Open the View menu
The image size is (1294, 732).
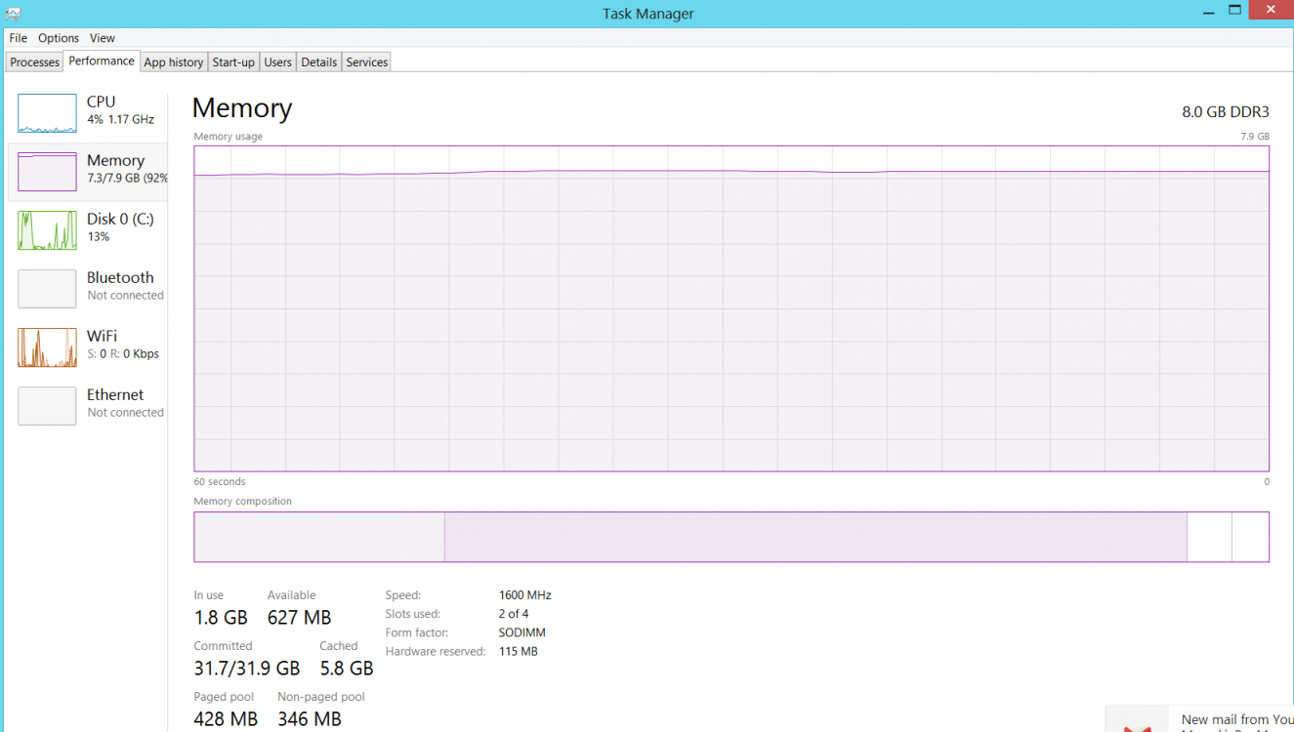103,38
